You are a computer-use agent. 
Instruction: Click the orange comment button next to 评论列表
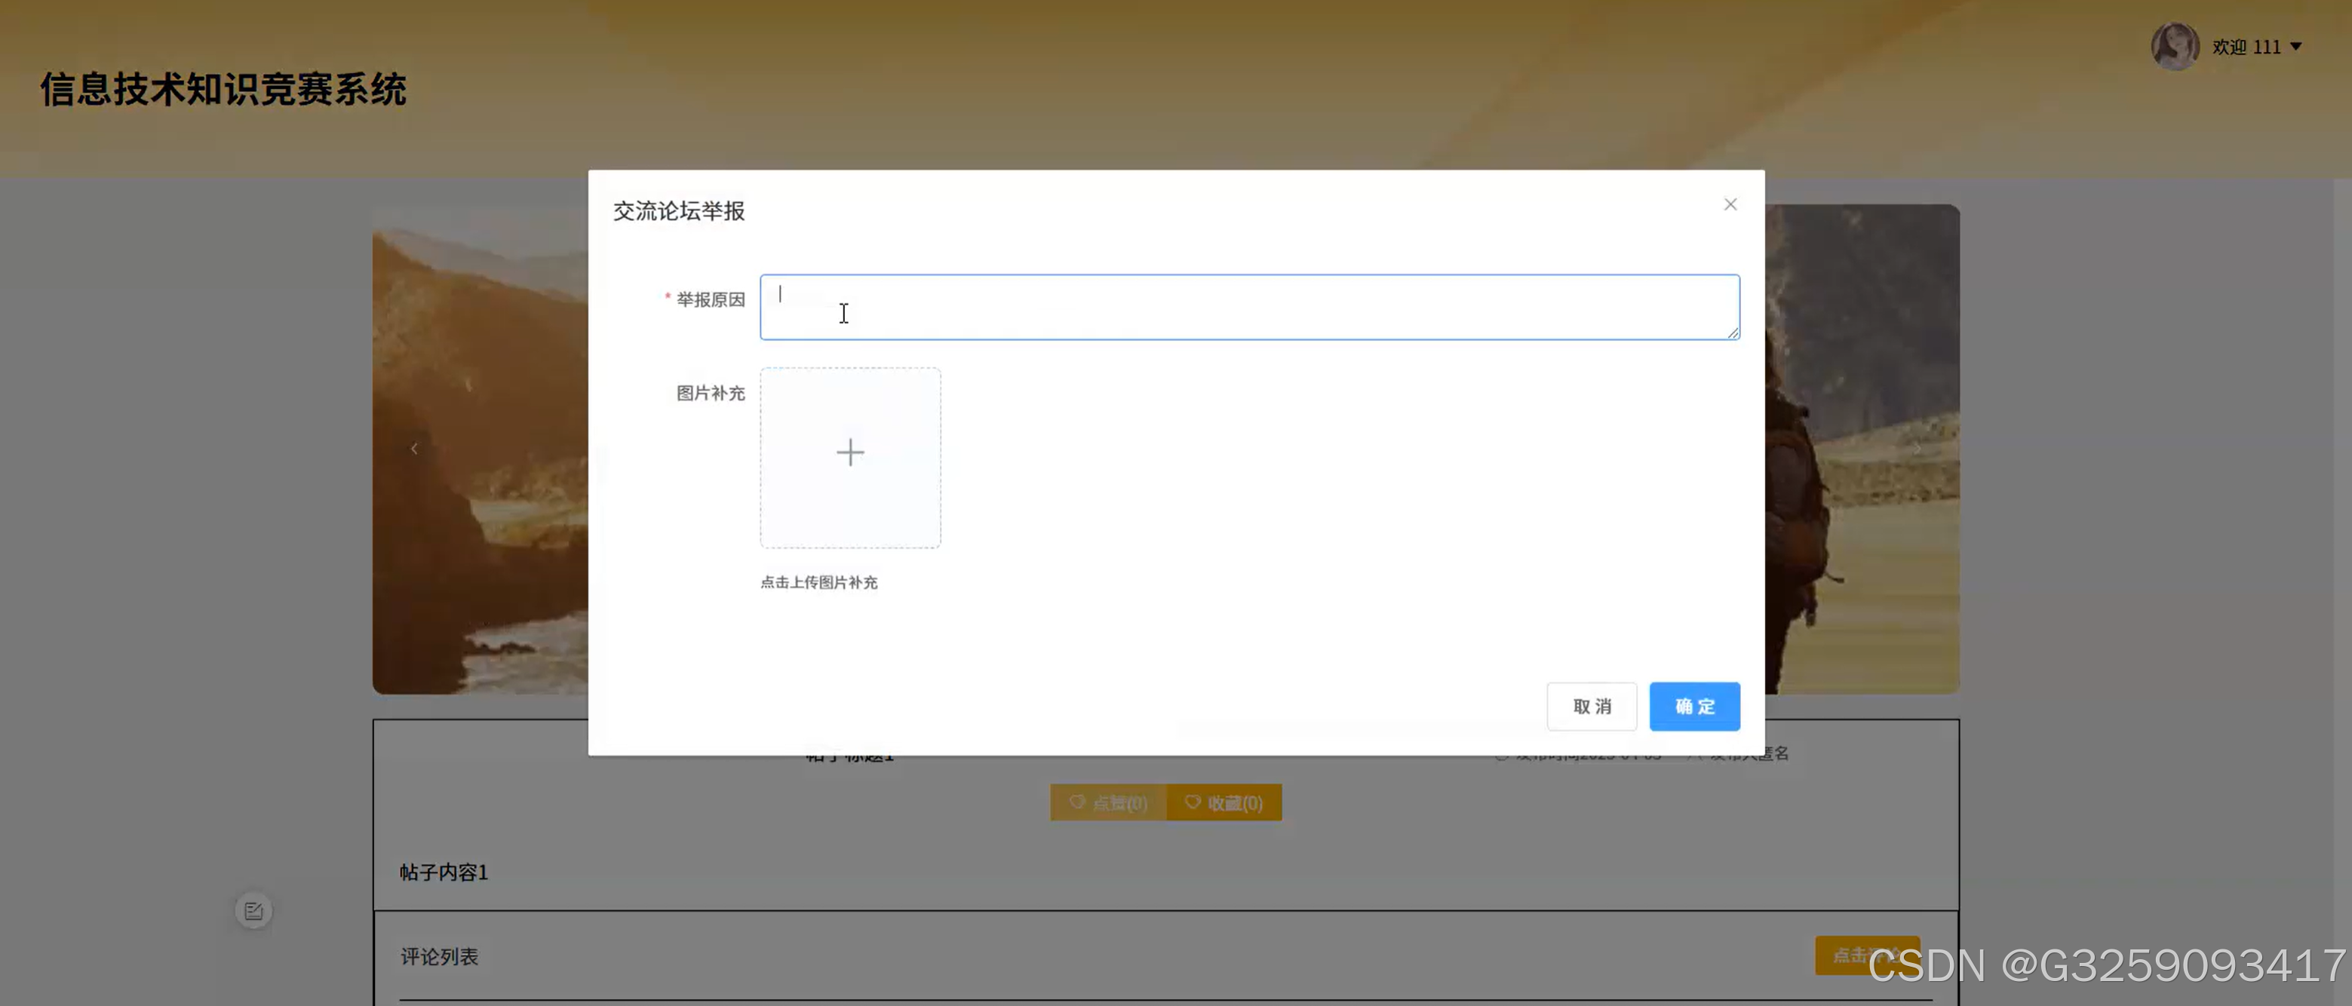pyautogui.click(x=1866, y=955)
